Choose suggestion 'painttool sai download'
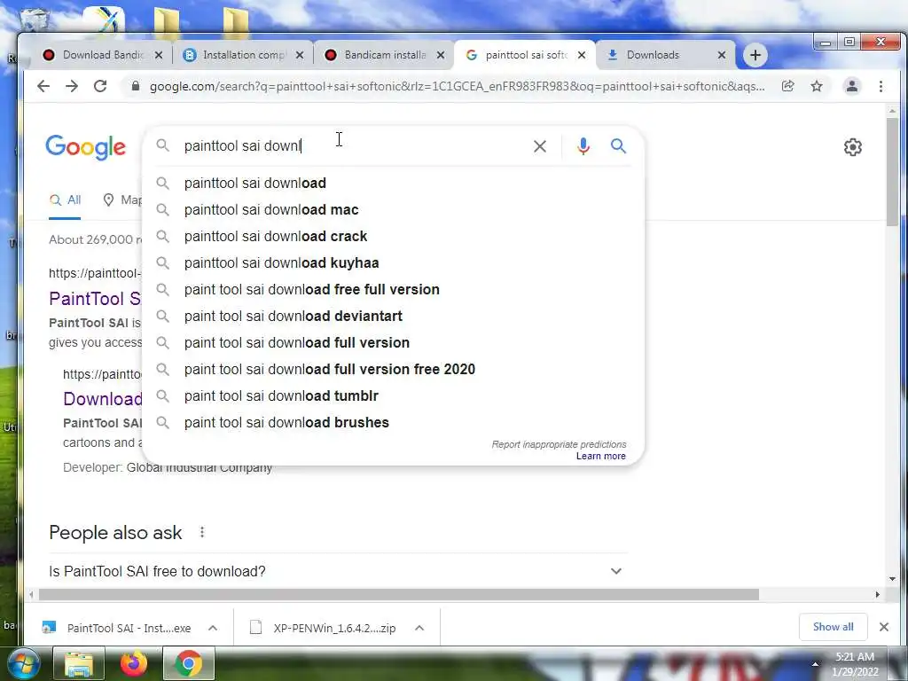Viewport: 908px width, 681px height. tap(393, 183)
